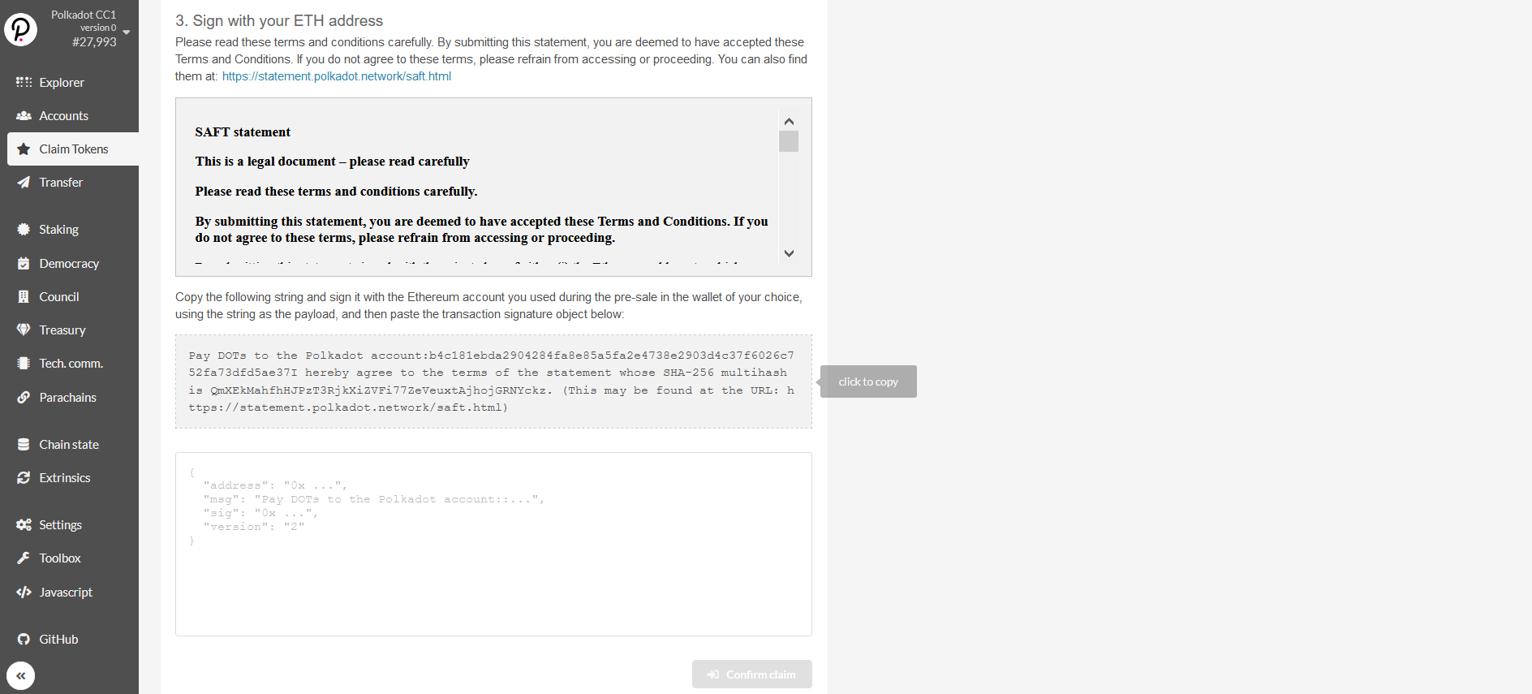Collapse the sidebar with double-chevron button
This screenshot has width=1532, height=694.
pos(20,675)
